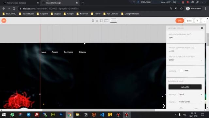Viewport: 209px width, 118px height.
Task: Open the Таргет bookmarks folder
Action: tap(96, 14)
